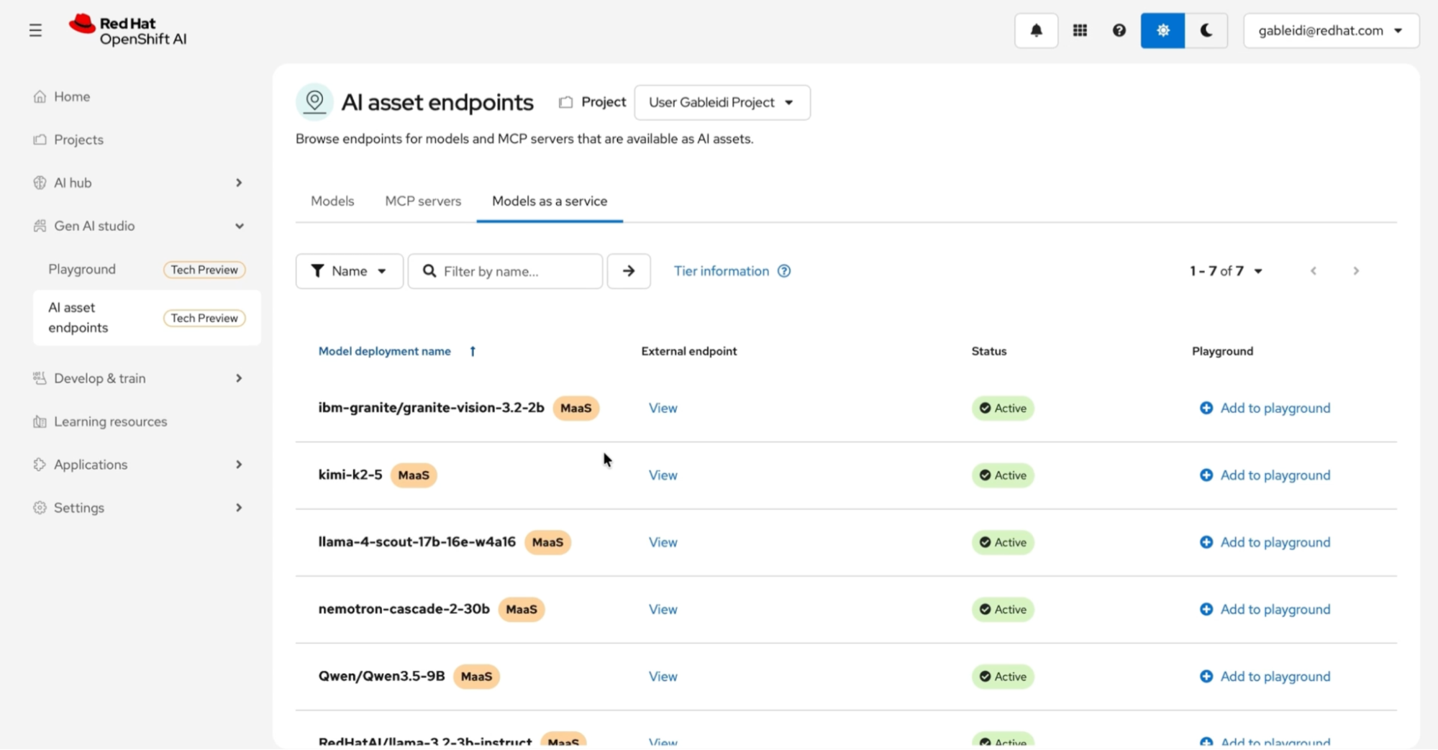Switch to light theme sun button
This screenshot has width=1438, height=750.
point(1162,30)
